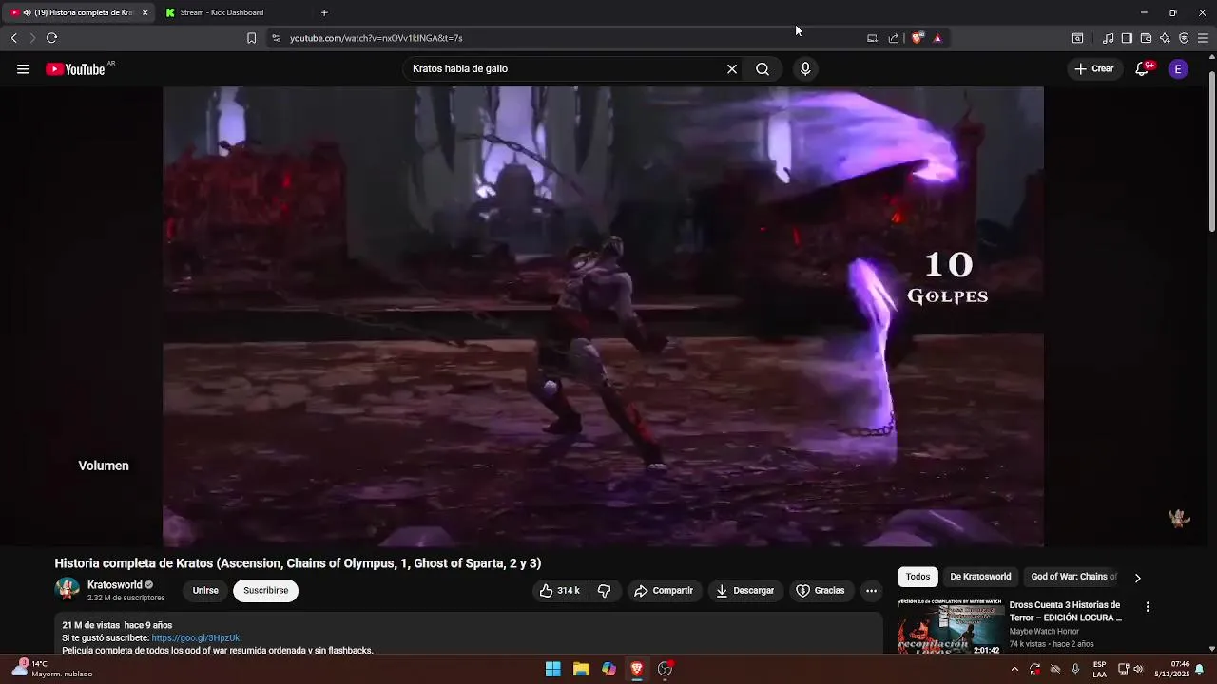
Task: Open YouTube notifications bell
Action: [1143, 69]
